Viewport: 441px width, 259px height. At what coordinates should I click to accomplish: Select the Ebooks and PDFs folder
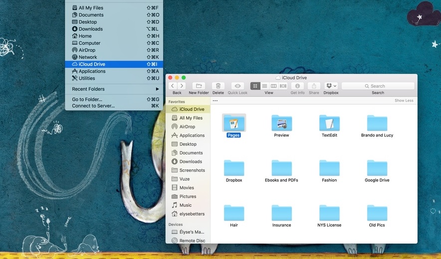point(281,168)
